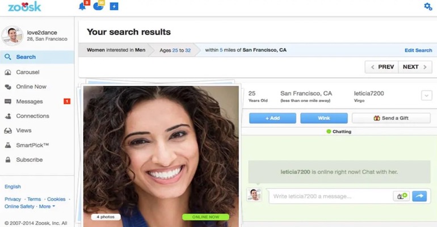
Task: Select SmartPick in sidebar
Action: coord(32,145)
